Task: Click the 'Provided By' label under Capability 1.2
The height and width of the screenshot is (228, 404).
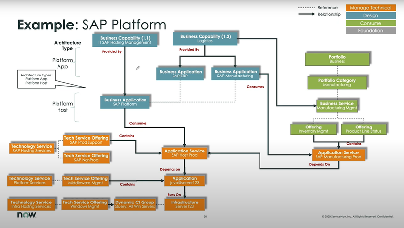Action: (x=189, y=50)
